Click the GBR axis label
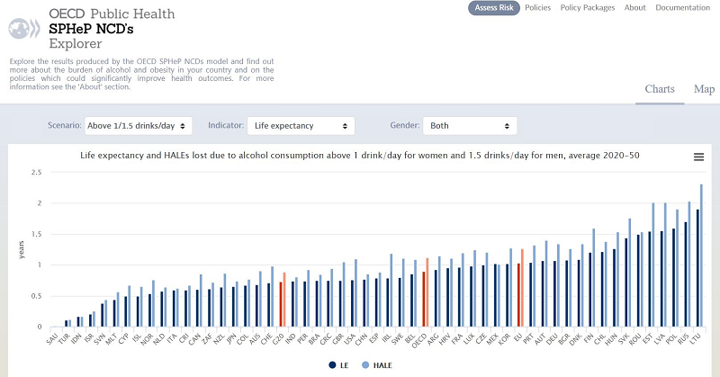The image size is (720, 377). point(337,340)
